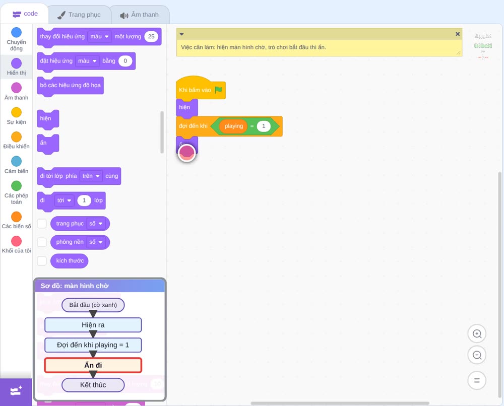Open the tới direction dropdown
The width and height of the screenshot is (504, 406).
tap(65, 200)
